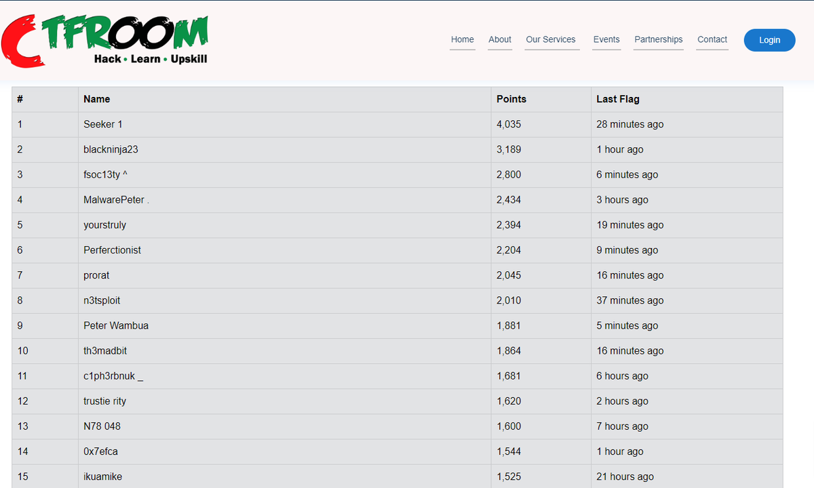
Task: Click th3madbit's '16 minutes ago' cell
Action: (x=686, y=350)
